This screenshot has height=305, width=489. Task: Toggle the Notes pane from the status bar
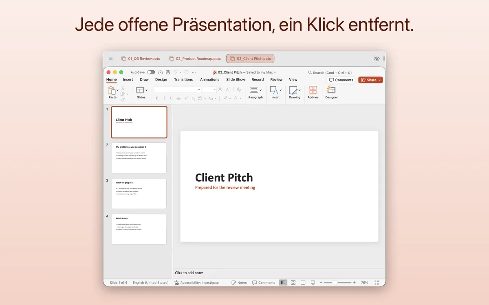tap(239, 283)
